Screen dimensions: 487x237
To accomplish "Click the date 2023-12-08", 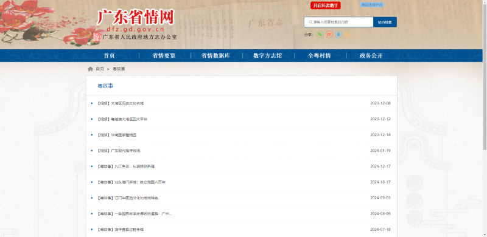I will pyautogui.click(x=380, y=103).
